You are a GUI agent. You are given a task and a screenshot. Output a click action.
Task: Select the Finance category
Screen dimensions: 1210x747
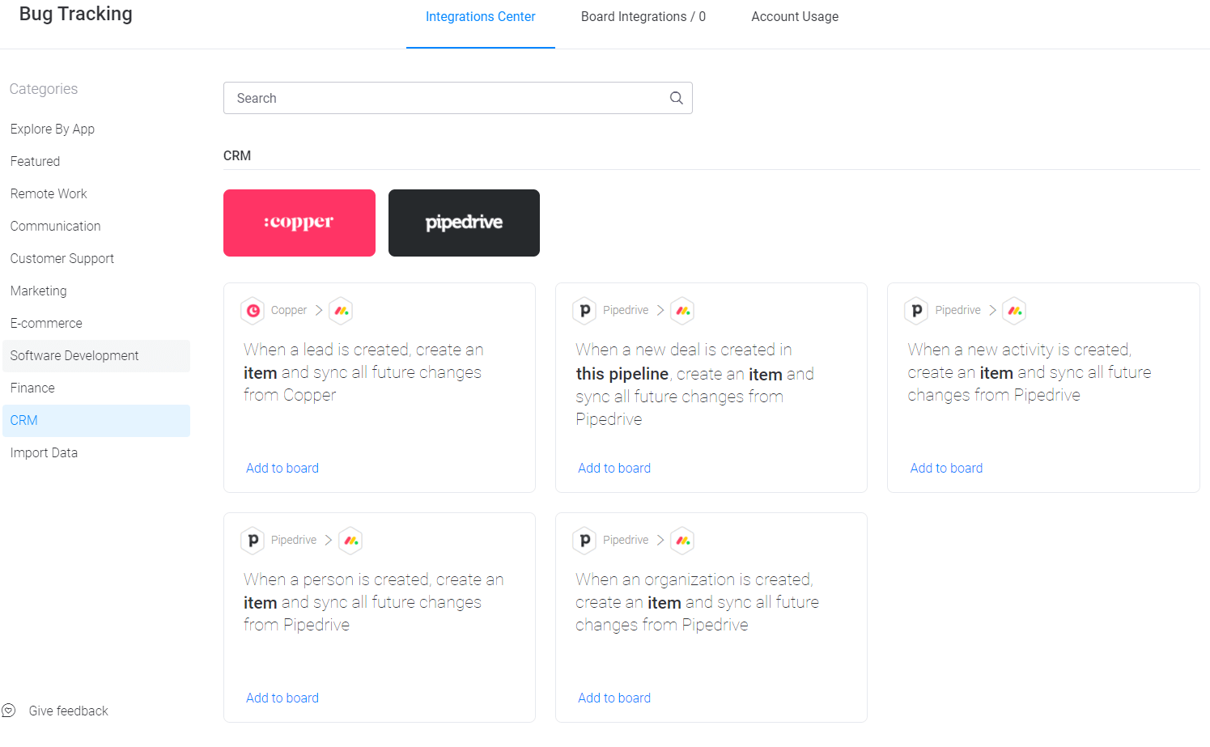click(96, 388)
